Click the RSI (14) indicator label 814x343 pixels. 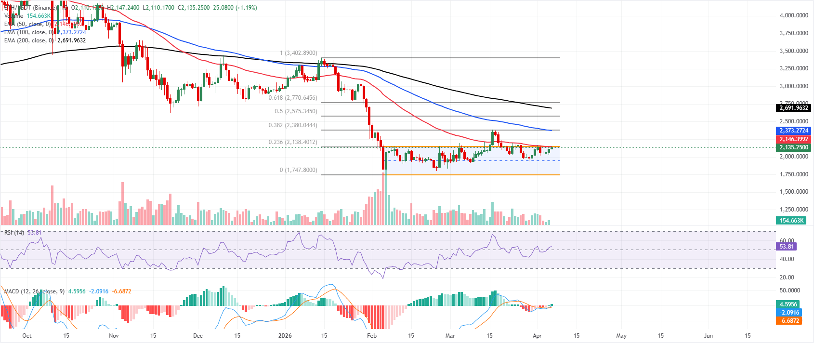[x=14, y=233]
